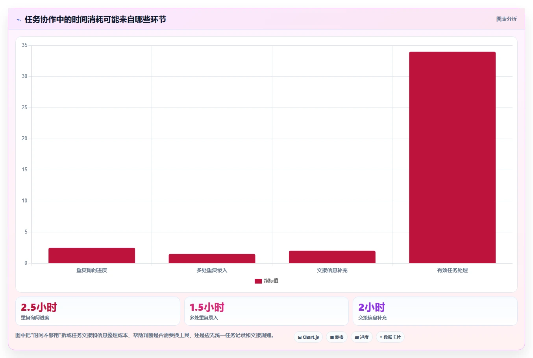Click the 多处重复录入 caption under 1.5小时
This screenshot has width=533, height=358.
click(204, 318)
